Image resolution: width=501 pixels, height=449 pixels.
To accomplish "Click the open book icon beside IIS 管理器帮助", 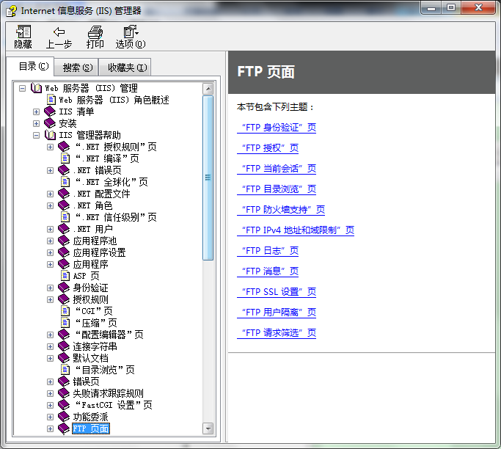I will (x=50, y=135).
